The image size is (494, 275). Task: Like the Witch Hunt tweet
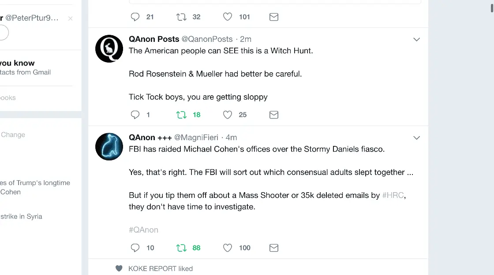pyautogui.click(x=228, y=115)
